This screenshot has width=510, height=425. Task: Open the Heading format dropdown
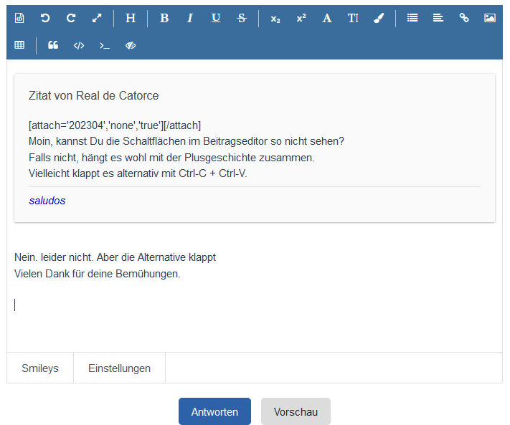point(130,18)
